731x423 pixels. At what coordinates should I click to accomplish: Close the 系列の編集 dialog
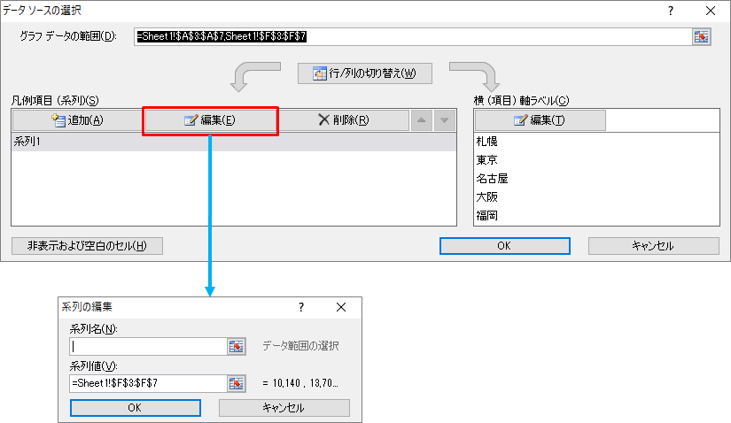(x=341, y=307)
